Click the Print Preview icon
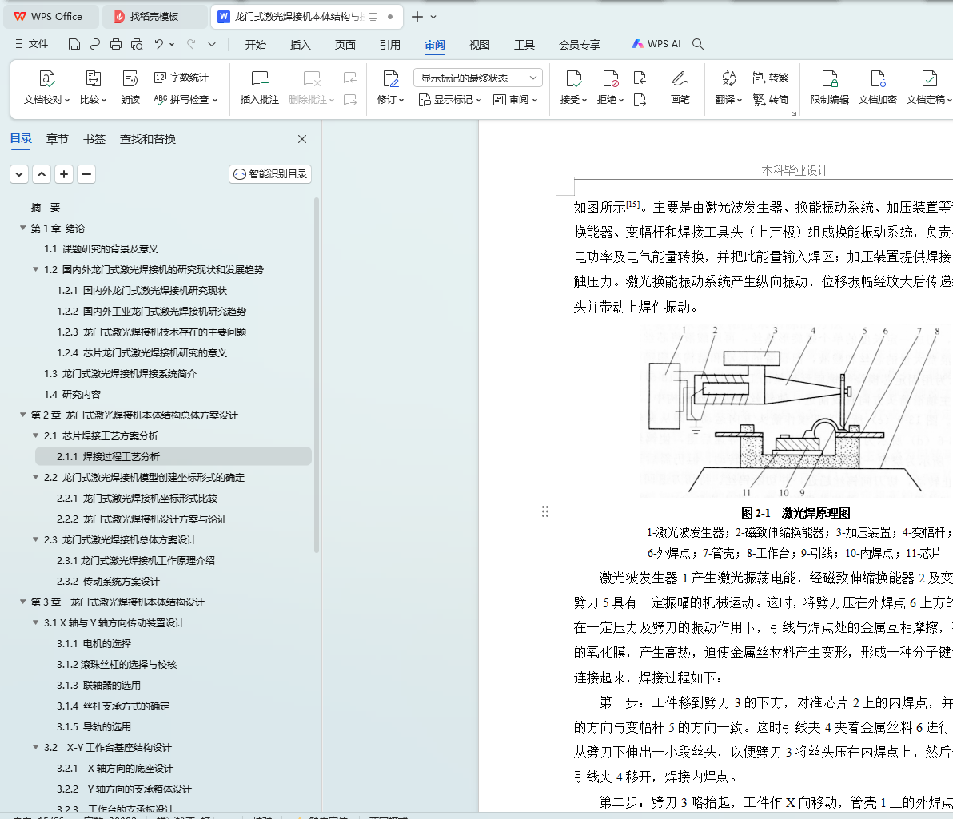The image size is (953, 819). pyautogui.click(x=137, y=44)
